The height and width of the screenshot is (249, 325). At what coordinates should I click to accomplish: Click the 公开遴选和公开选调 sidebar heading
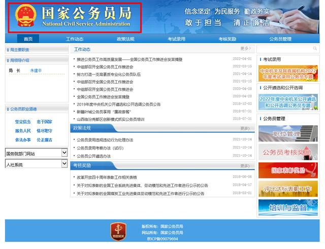click(x=283, y=88)
